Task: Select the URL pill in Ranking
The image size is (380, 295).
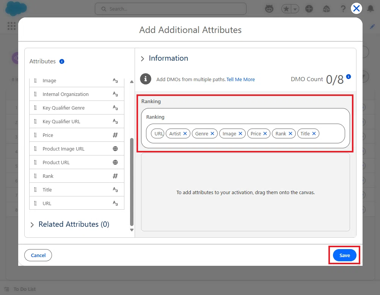Action: tap(158, 133)
